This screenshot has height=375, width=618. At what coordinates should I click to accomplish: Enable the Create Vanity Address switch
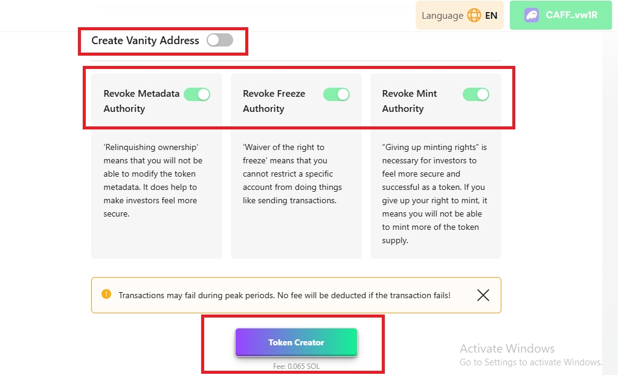pyautogui.click(x=219, y=41)
